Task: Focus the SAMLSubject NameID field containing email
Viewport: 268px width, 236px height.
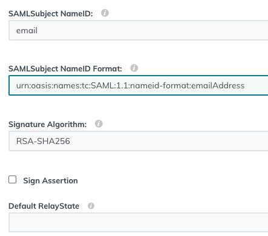Action: pos(139,30)
